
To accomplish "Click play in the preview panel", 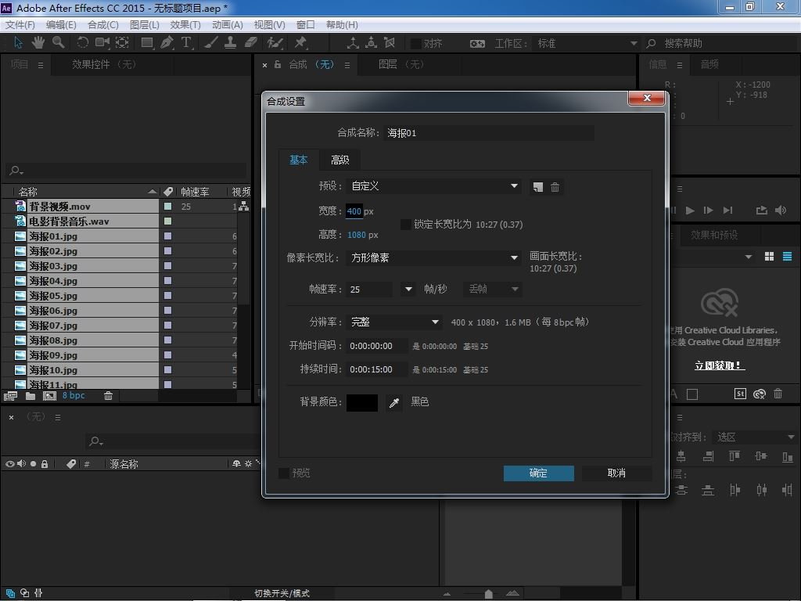I will click(x=690, y=210).
